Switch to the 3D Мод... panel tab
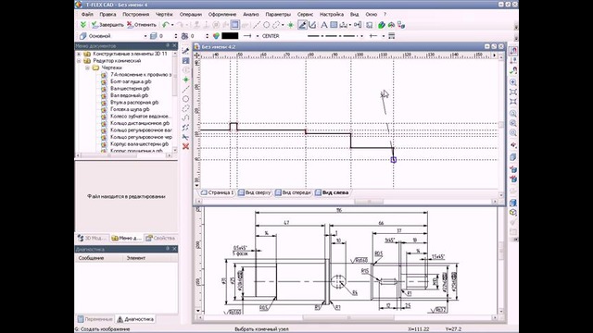The image size is (593, 333). [93, 239]
